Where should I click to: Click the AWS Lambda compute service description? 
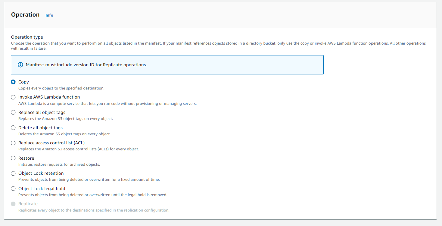point(107,104)
